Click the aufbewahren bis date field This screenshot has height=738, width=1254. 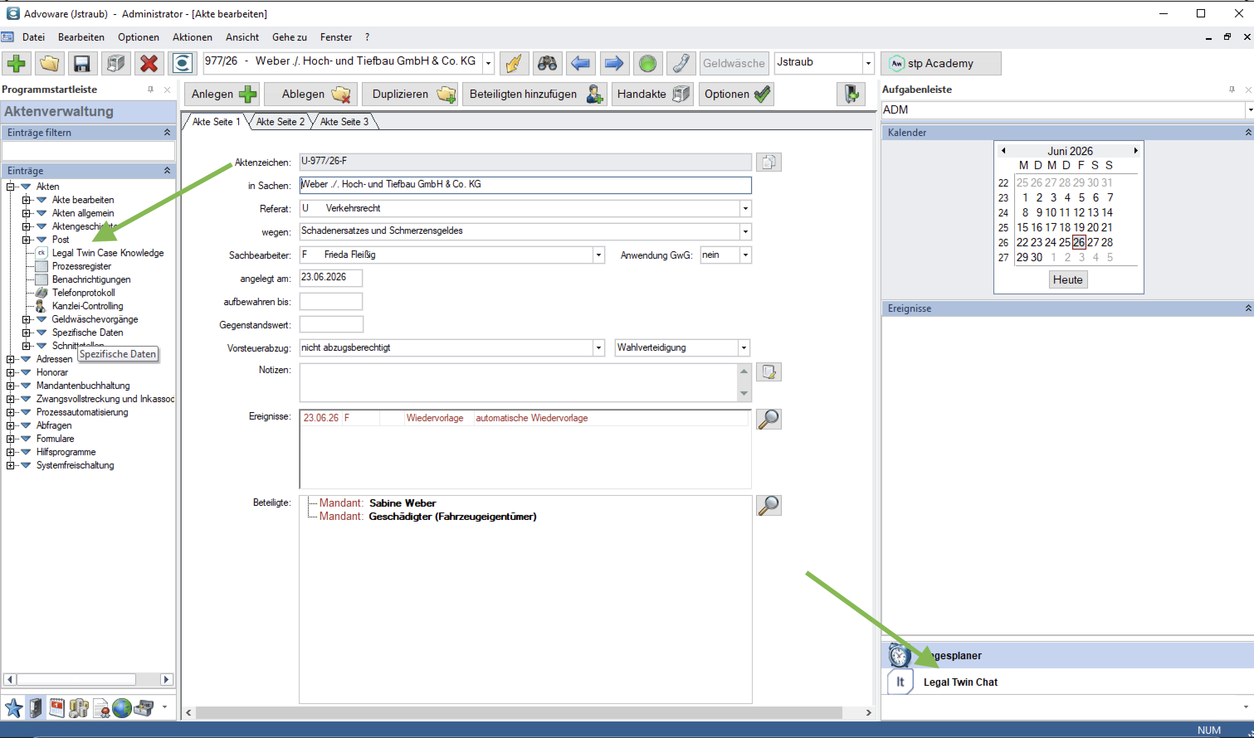(330, 301)
